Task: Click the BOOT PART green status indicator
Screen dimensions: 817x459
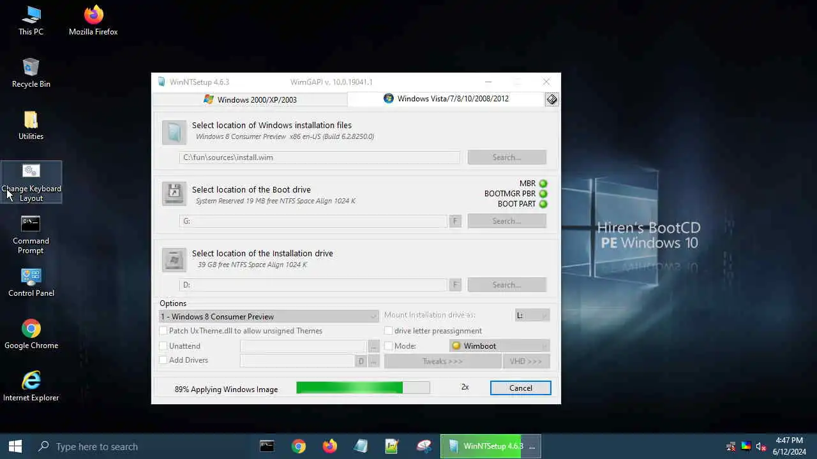Action: tap(543, 204)
